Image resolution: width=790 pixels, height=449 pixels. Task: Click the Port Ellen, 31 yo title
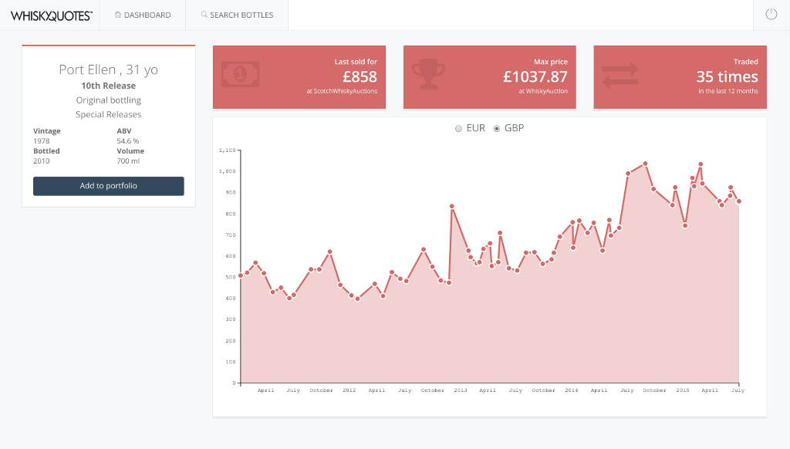click(108, 69)
